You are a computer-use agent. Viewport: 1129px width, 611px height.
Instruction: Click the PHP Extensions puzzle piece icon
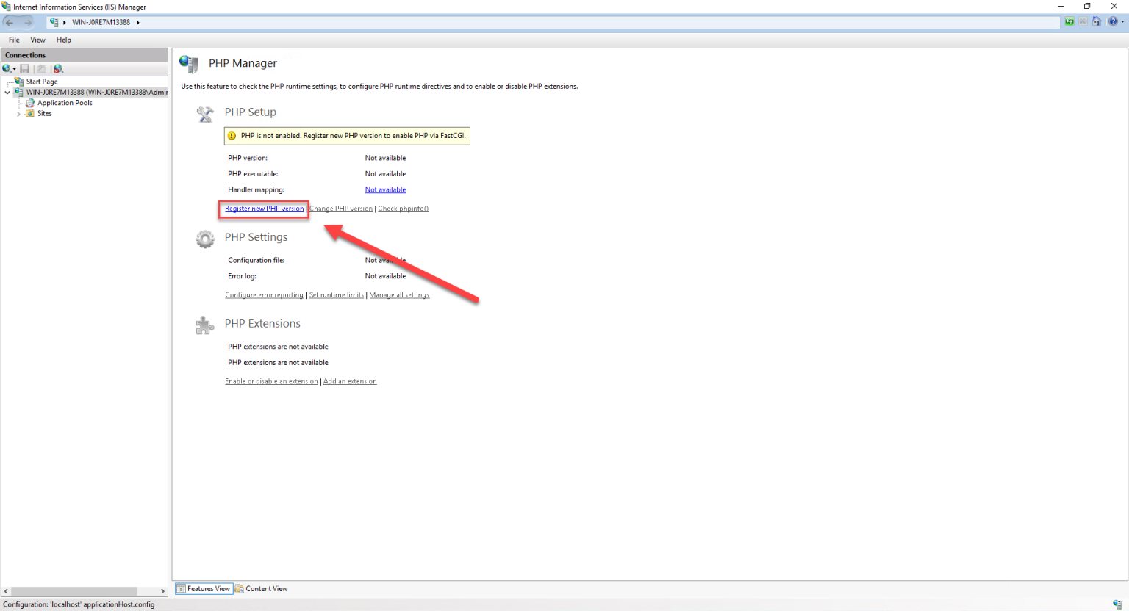pyautogui.click(x=204, y=325)
